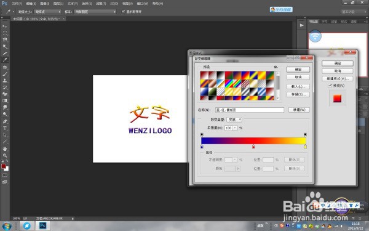Click the 新建(W) new gradient button
Viewport: 369px width, 231px height.
[x=299, y=110]
